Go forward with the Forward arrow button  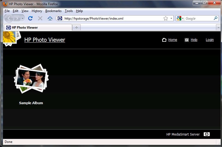(x=17, y=18)
